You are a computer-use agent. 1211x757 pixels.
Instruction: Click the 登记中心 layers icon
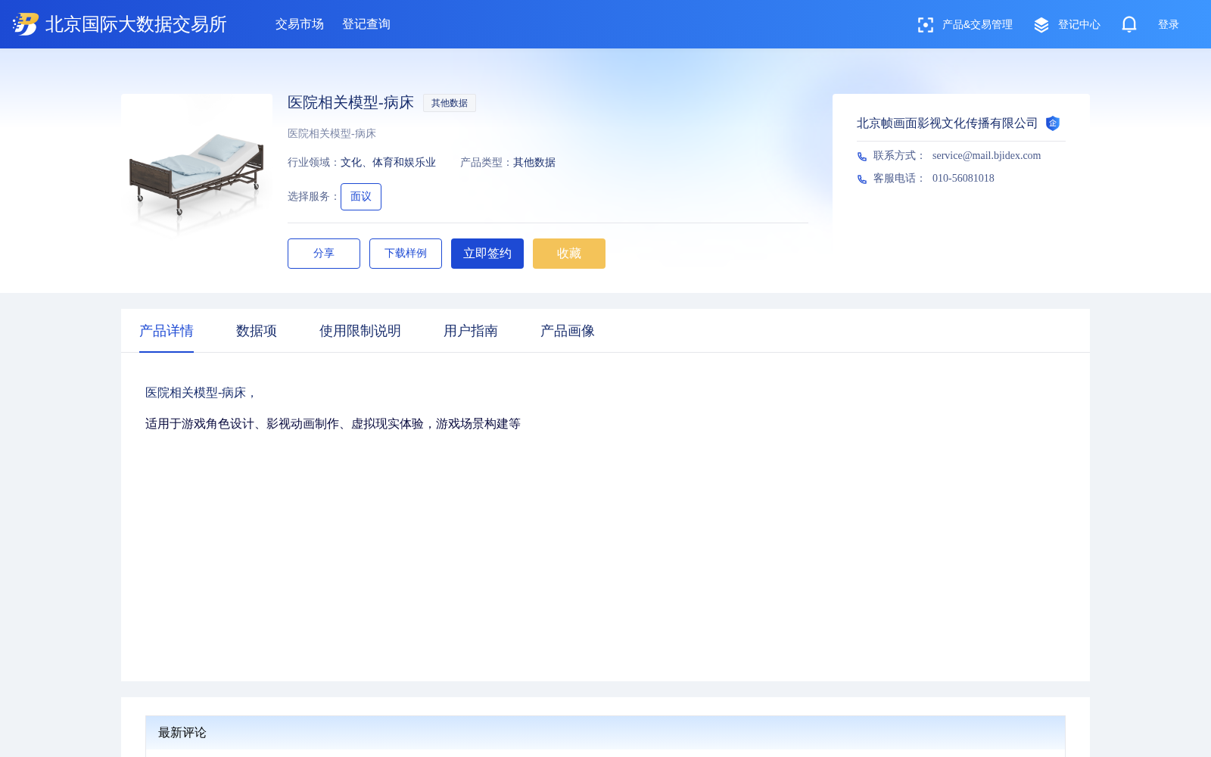point(1041,25)
